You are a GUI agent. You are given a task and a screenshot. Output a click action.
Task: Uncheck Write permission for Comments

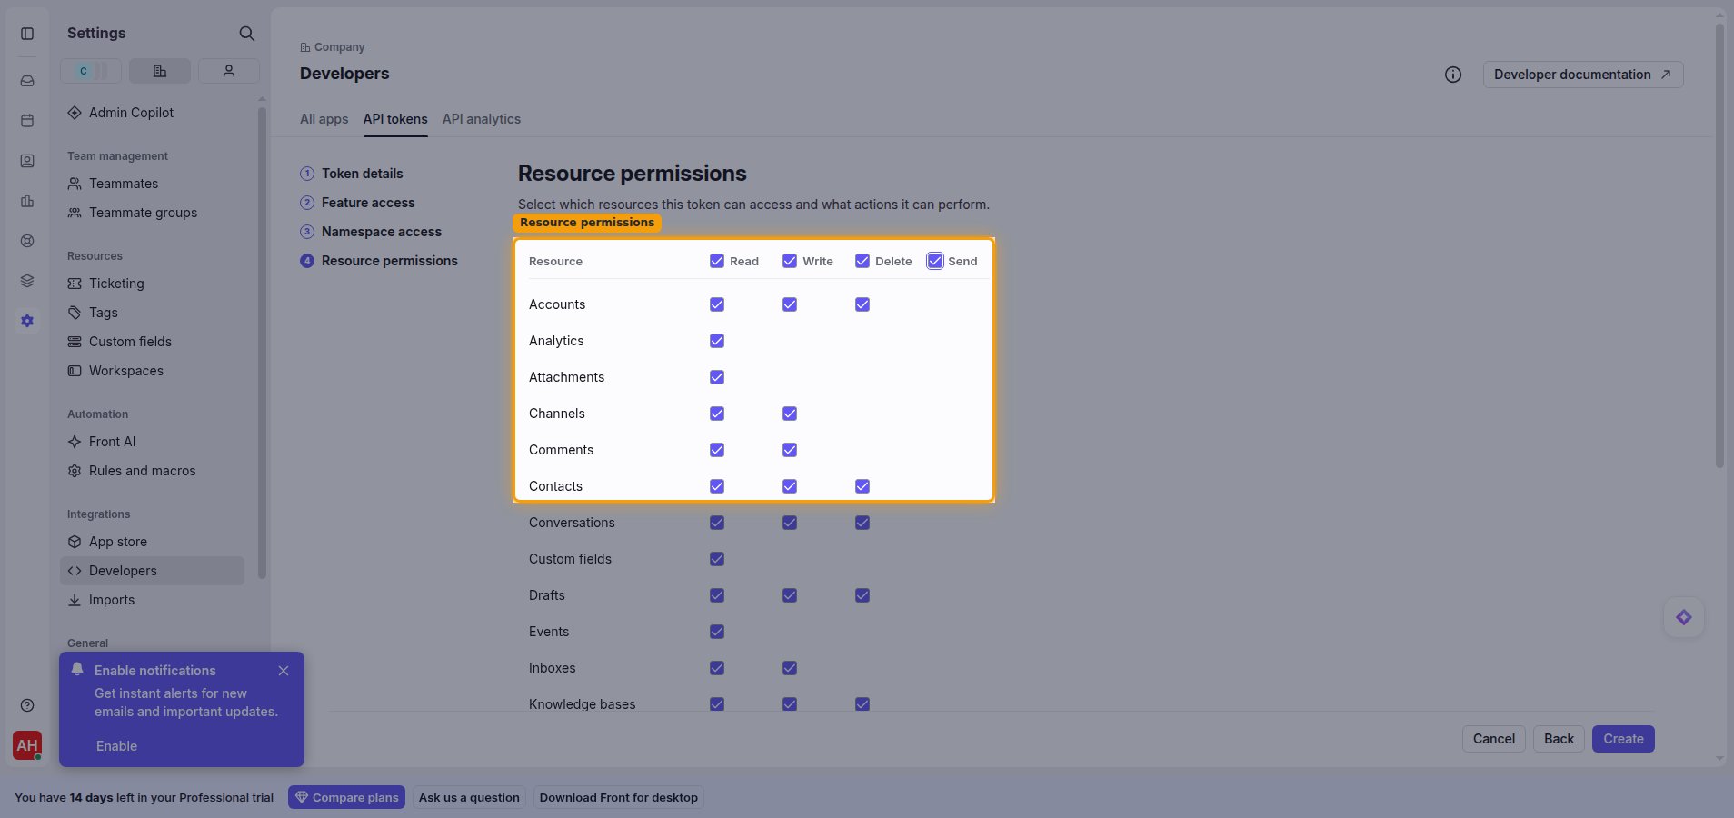tap(790, 450)
